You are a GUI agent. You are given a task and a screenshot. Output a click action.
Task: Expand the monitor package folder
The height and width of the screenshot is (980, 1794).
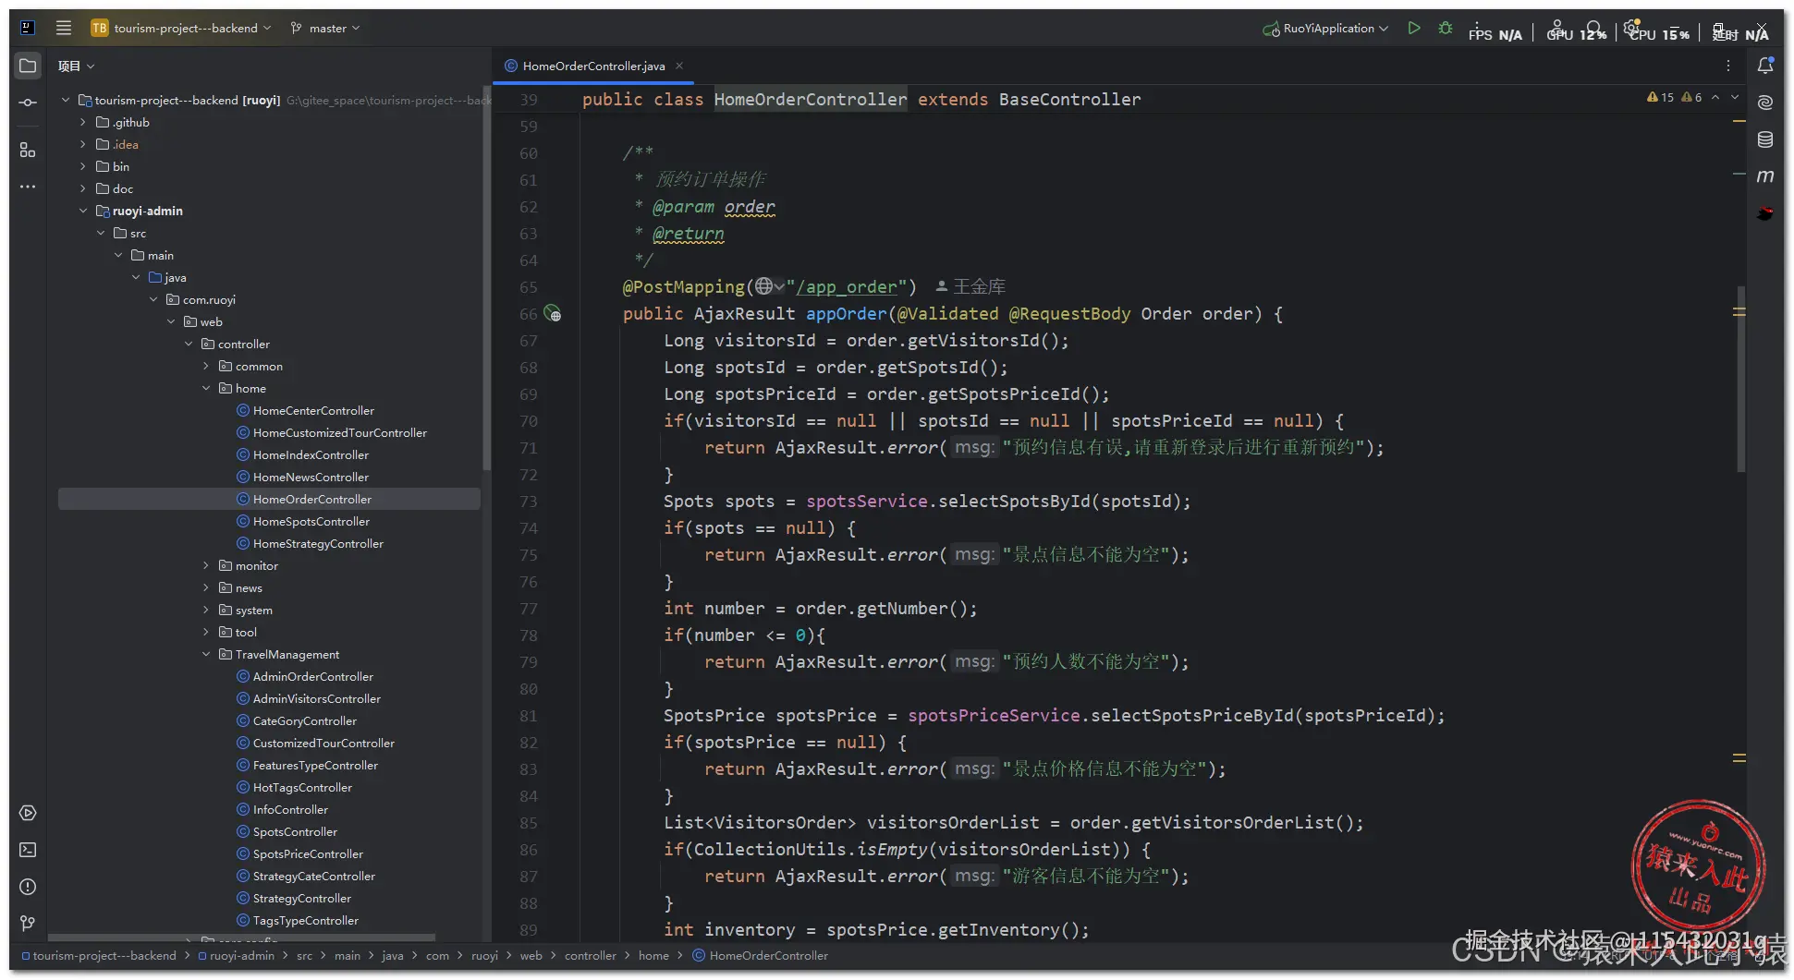(x=206, y=566)
